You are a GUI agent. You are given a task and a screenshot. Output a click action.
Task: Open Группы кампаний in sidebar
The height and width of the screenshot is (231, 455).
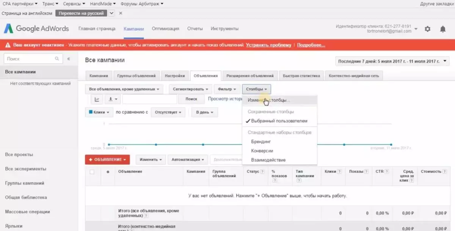tap(25, 183)
